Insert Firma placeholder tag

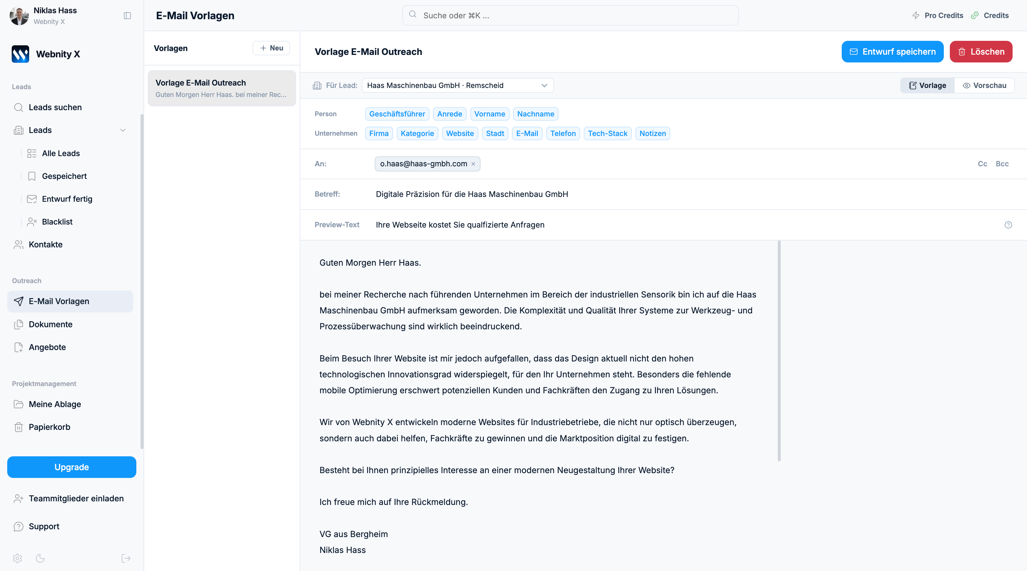379,134
